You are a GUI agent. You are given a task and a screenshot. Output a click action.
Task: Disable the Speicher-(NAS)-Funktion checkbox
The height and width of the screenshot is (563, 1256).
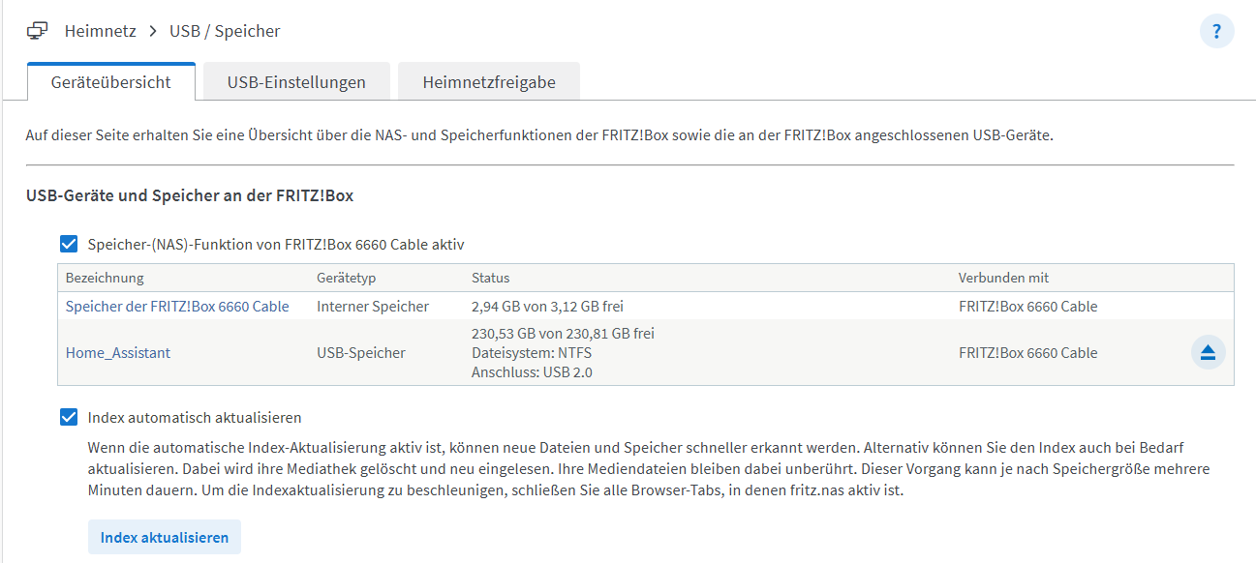69,245
